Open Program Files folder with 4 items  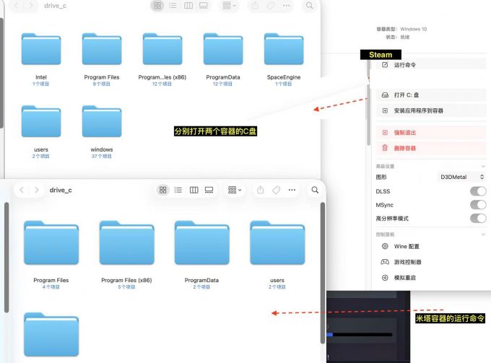51,242
